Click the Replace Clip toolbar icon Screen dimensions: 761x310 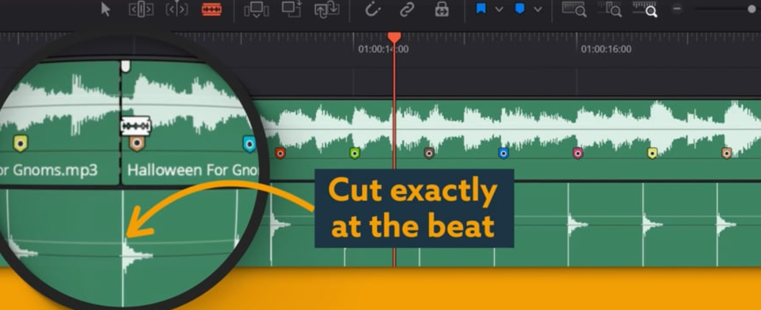click(x=327, y=10)
